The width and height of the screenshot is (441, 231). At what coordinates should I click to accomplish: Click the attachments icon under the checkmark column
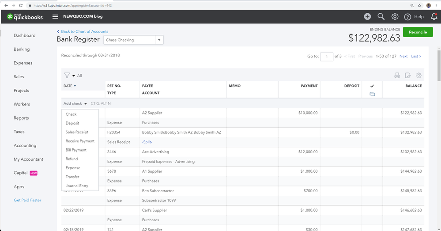click(x=372, y=94)
